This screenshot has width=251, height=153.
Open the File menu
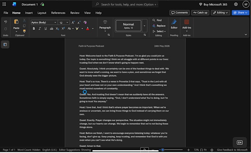tap(6, 13)
